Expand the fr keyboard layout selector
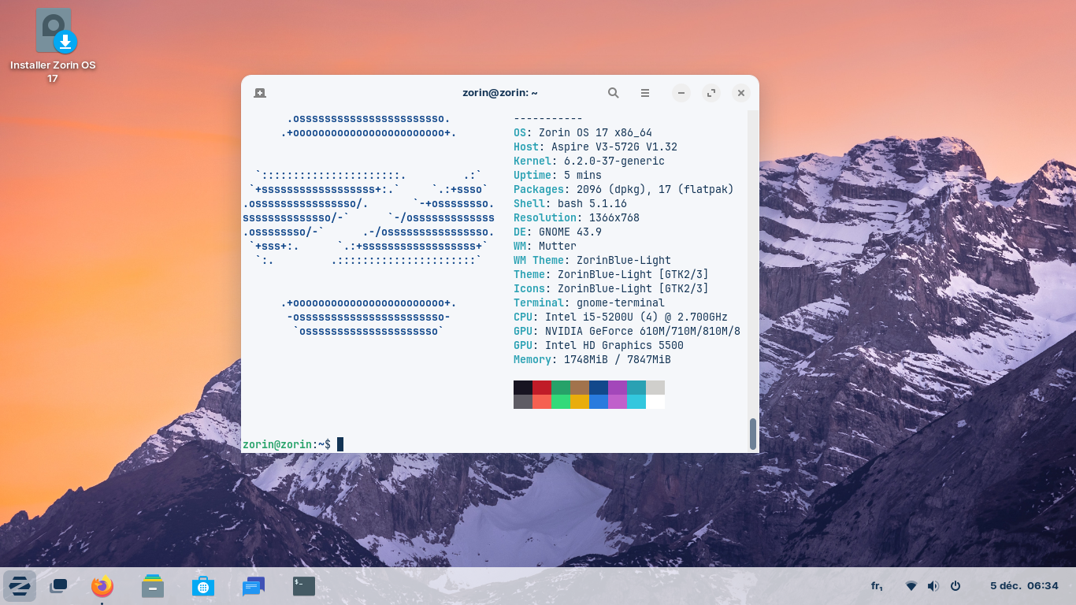The height and width of the screenshot is (605, 1076). click(877, 586)
